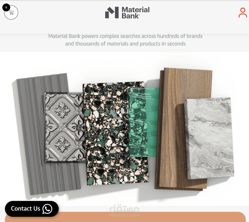Click the cart item count badge

pos(6,8)
